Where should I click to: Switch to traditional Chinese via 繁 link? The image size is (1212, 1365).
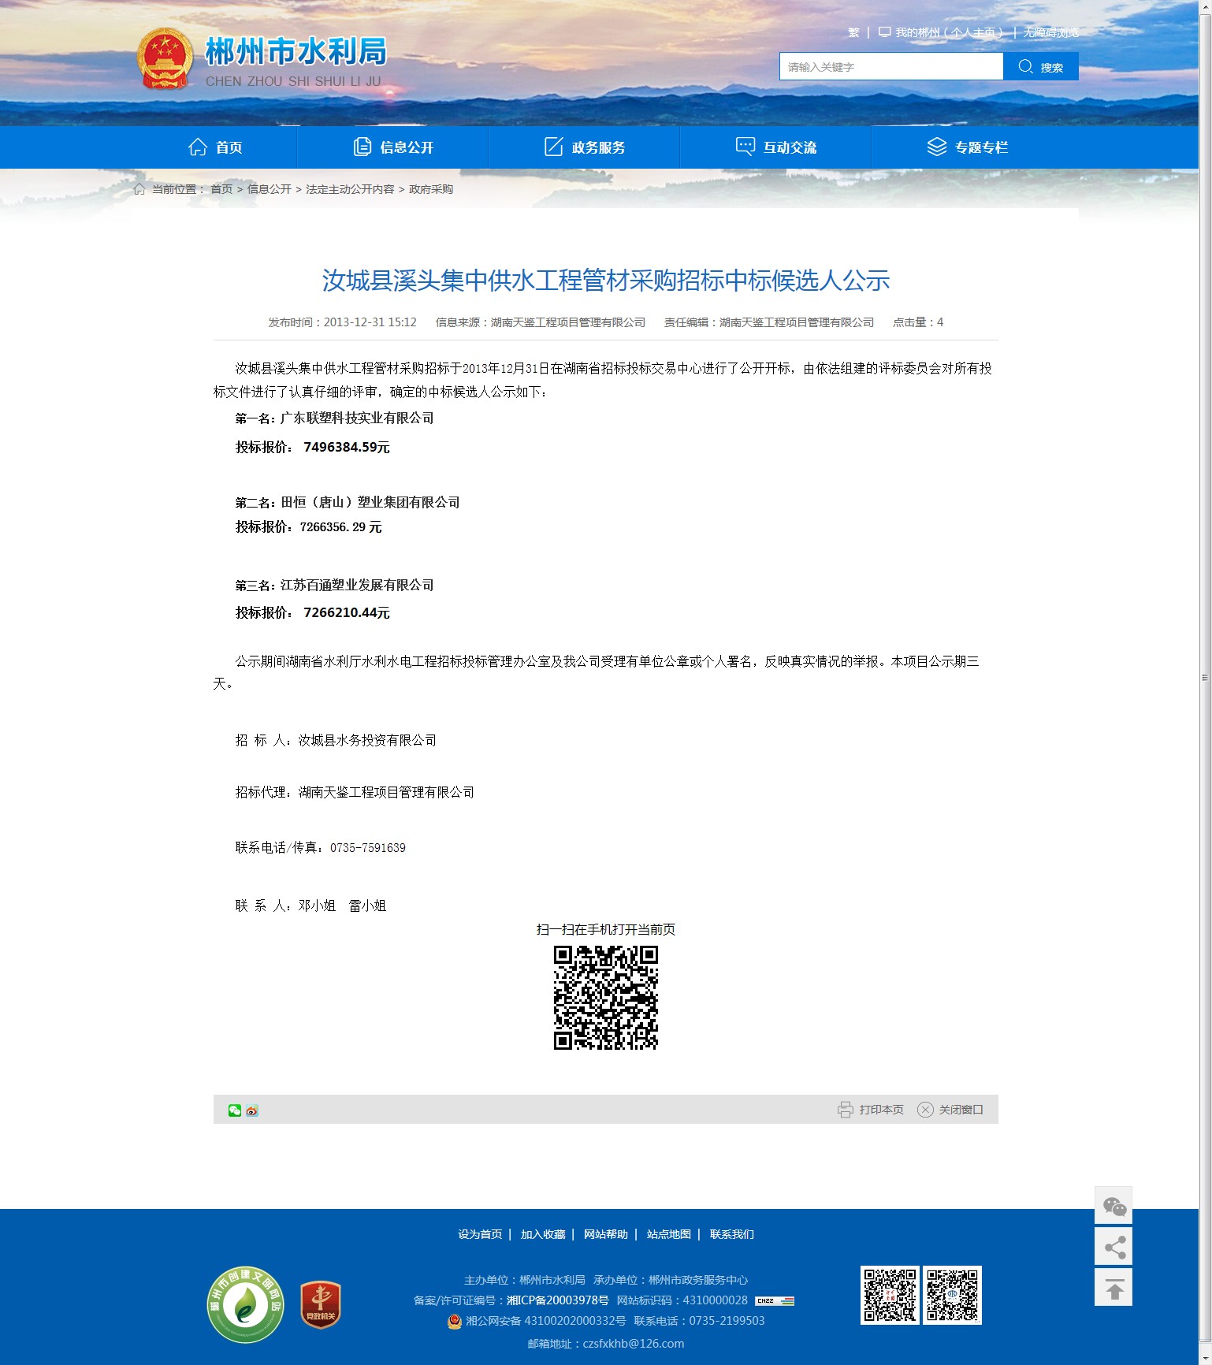pyautogui.click(x=853, y=32)
